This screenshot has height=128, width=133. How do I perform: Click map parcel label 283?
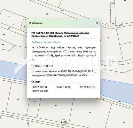[119, 101]
